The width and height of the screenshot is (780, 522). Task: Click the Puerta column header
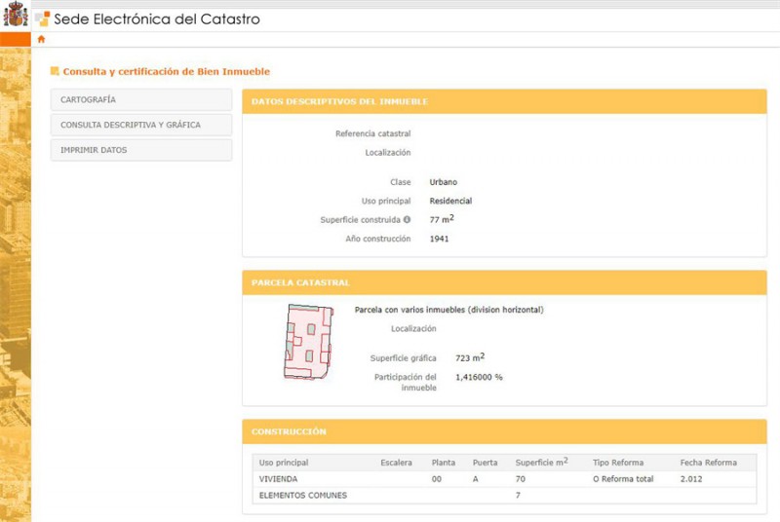[x=485, y=463]
